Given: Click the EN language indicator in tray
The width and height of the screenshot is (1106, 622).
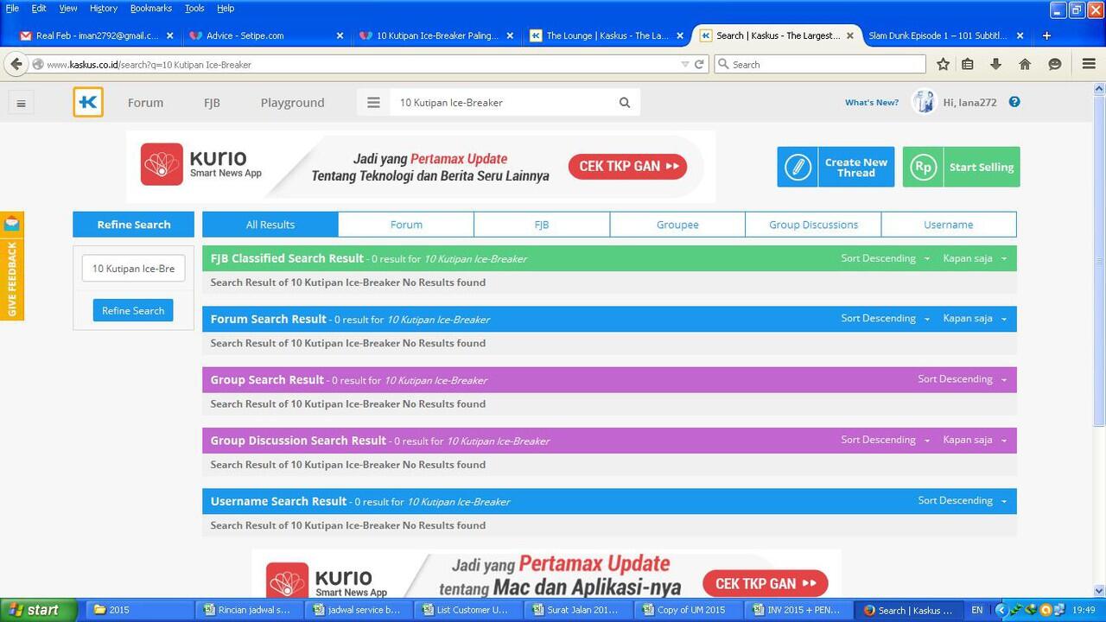Looking at the screenshot, I should 977,610.
